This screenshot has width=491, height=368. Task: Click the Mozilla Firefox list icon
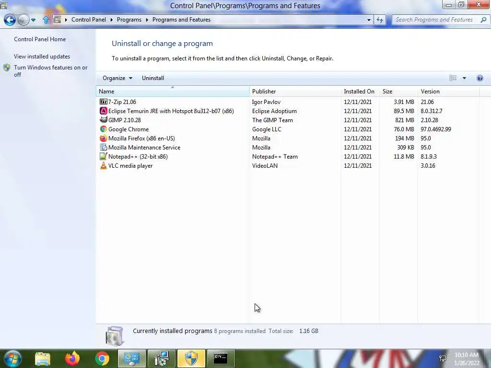104,138
